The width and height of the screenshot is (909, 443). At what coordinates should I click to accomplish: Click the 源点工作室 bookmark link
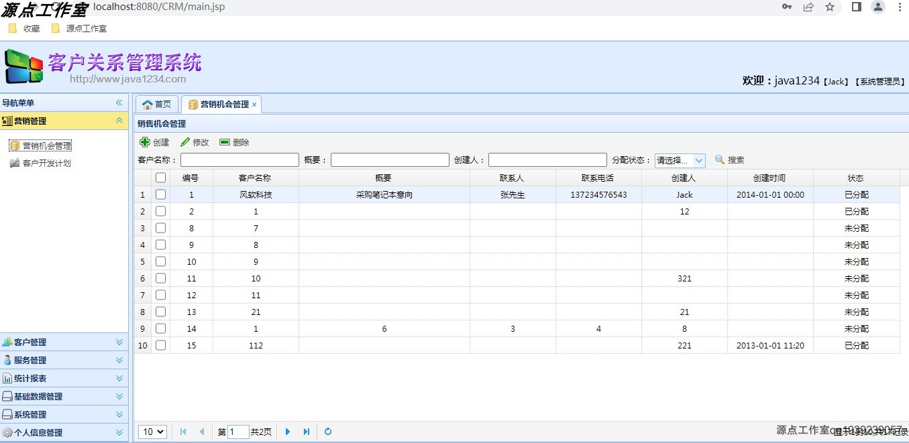click(85, 28)
